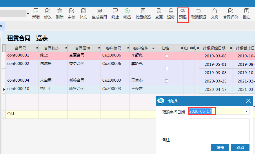This screenshot has width=255, height=154.
Task: Click pin icon on 合同状态 column header
Action: [66, 48]
